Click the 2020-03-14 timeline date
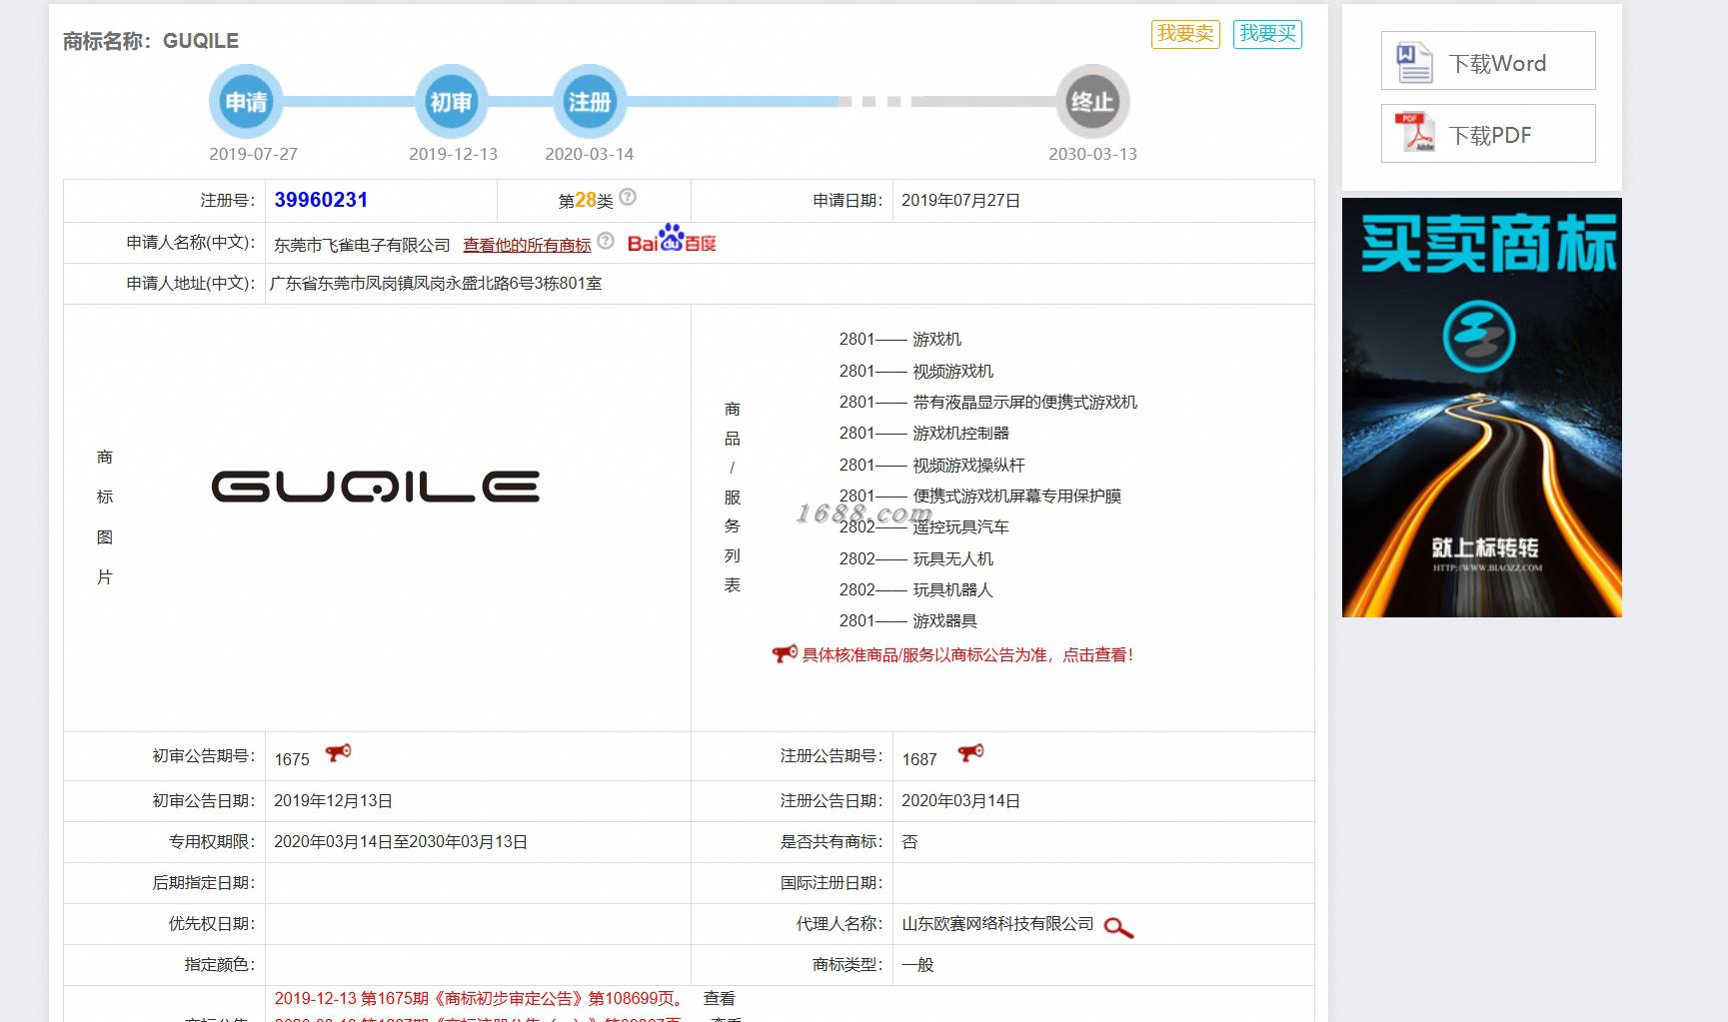1728x1022 pixels. coord(589,154)
